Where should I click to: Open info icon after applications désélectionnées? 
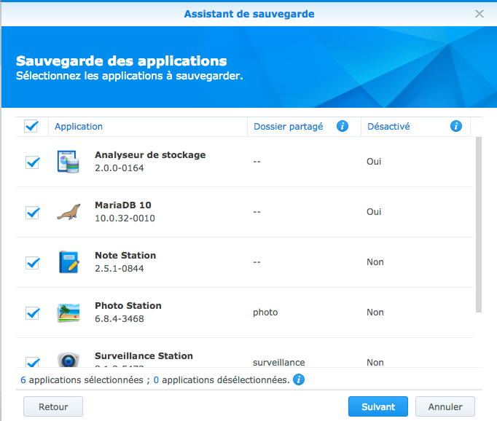pos(299,379)
